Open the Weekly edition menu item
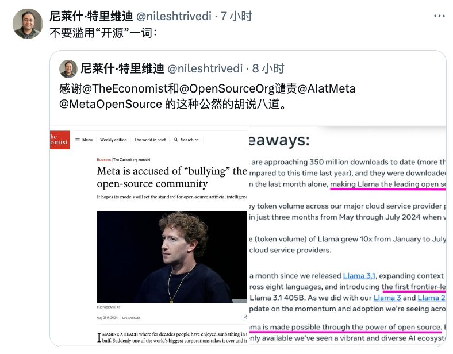 (x=113, y=140)
